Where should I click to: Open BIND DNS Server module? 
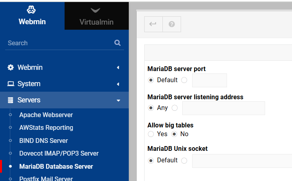click(44, 141)
